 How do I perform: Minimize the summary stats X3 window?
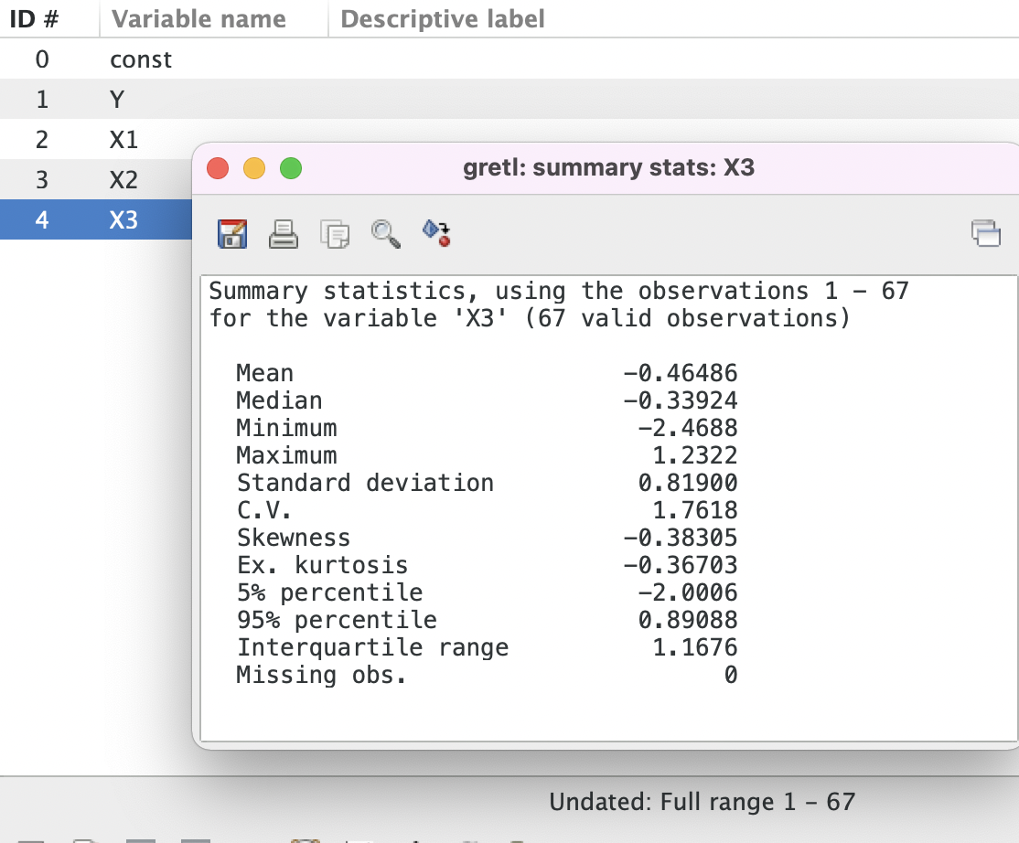tap(254, 168)
